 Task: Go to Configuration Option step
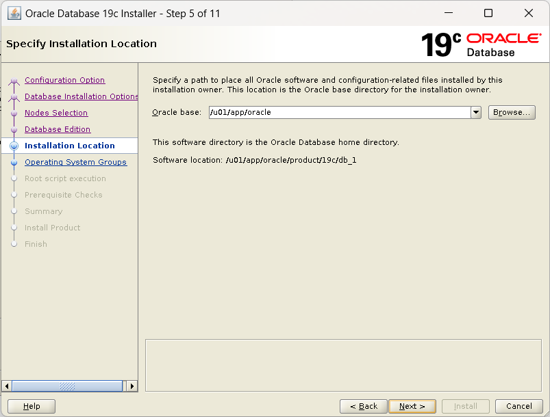[x=64, y=80]
